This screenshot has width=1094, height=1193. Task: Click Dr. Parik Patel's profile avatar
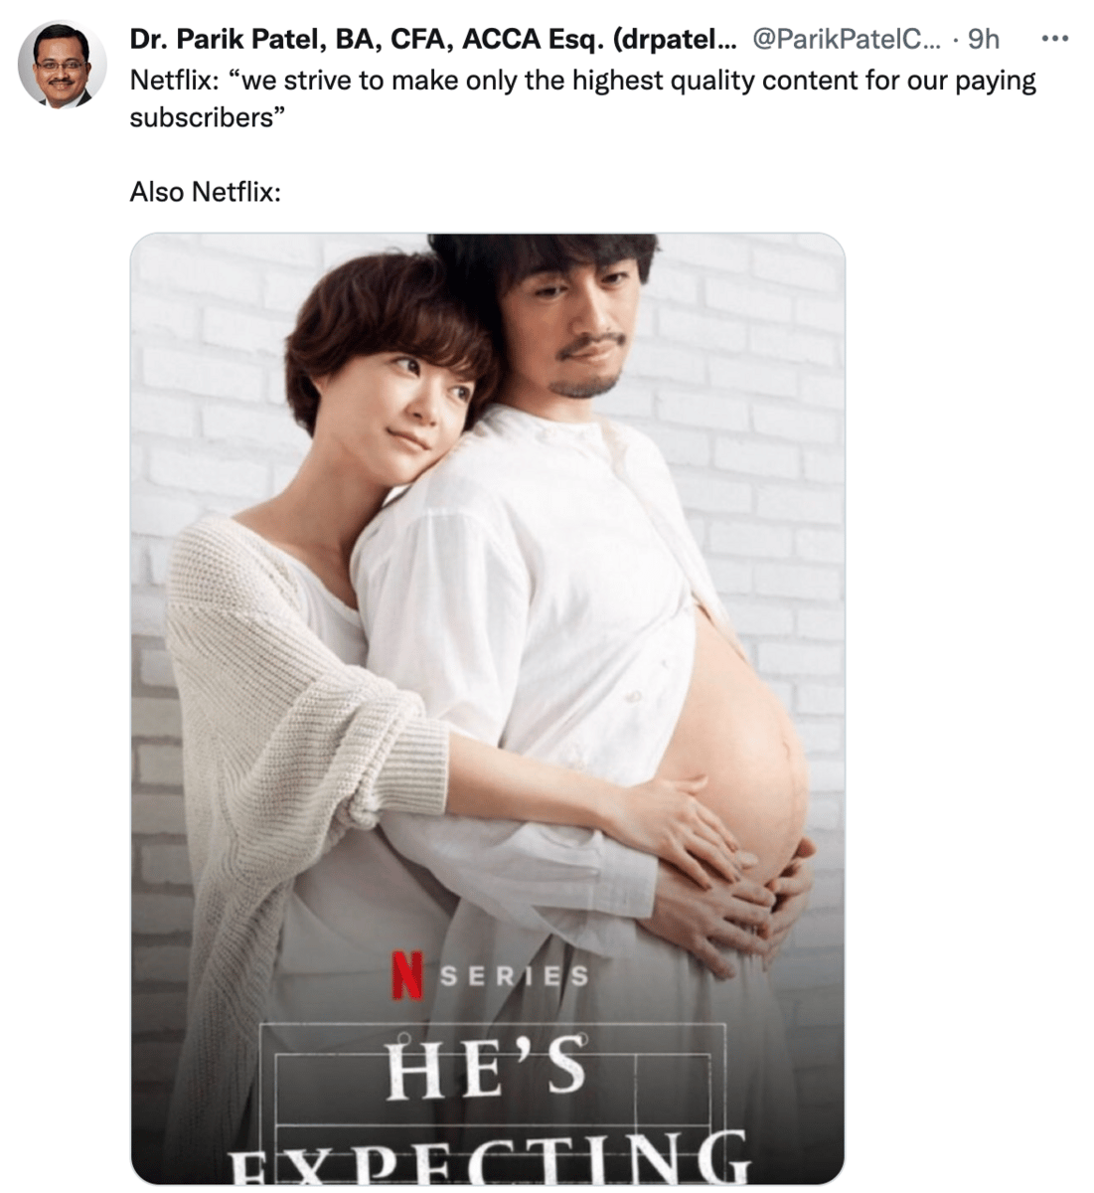(62, 63)
